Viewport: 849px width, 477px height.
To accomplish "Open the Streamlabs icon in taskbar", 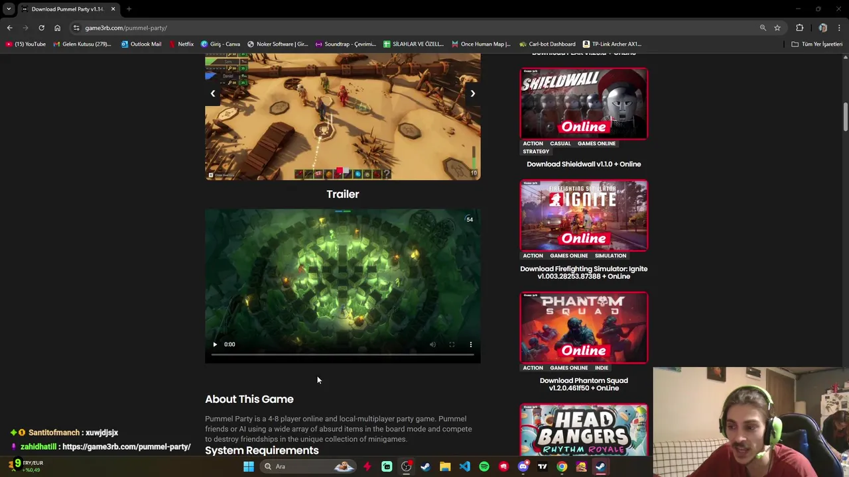I will [x=387, y=466].
